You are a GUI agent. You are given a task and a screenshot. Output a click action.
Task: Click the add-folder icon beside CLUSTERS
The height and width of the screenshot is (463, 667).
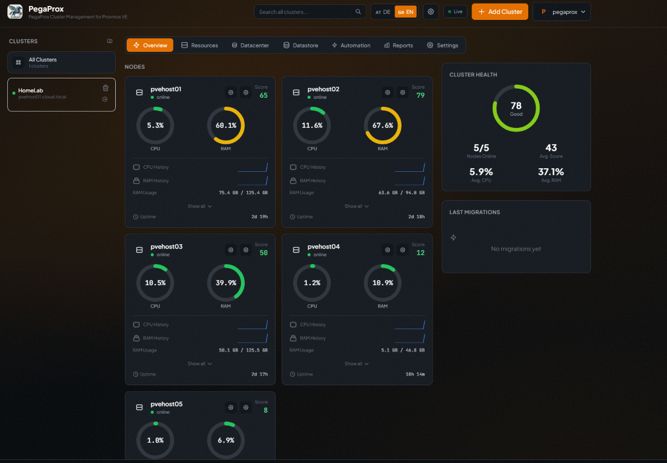tap(110, 41)
